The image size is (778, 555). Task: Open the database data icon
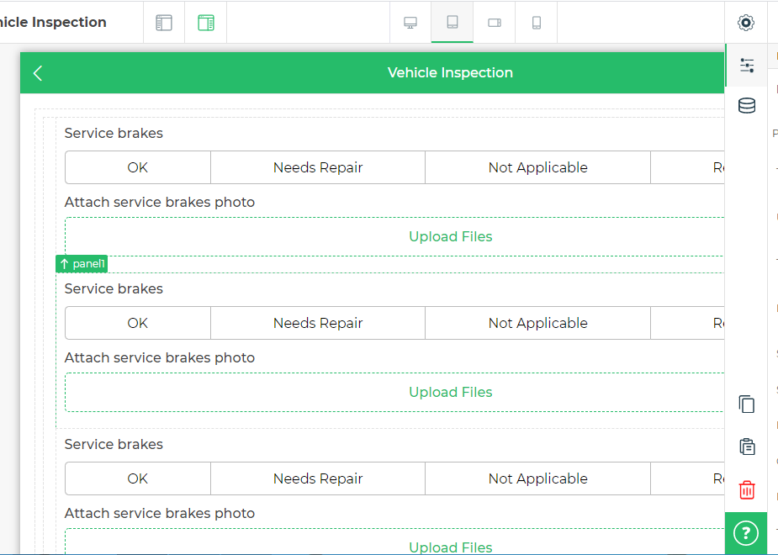pyautogui.click(x=747, y=105)
